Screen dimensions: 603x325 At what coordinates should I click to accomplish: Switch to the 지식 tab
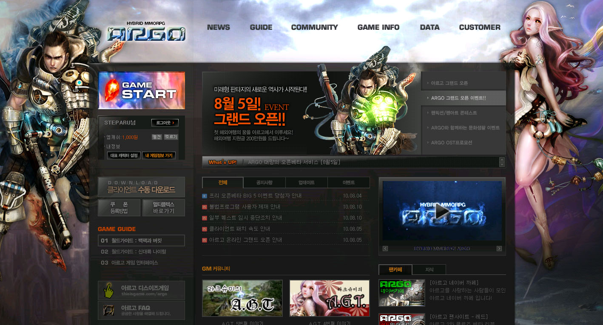click(429, 269)
